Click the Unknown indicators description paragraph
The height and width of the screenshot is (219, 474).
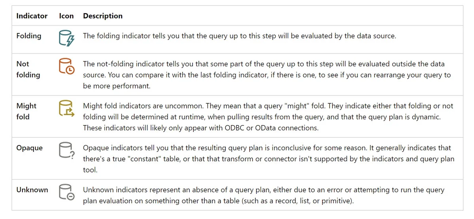[x=264, y=195]
